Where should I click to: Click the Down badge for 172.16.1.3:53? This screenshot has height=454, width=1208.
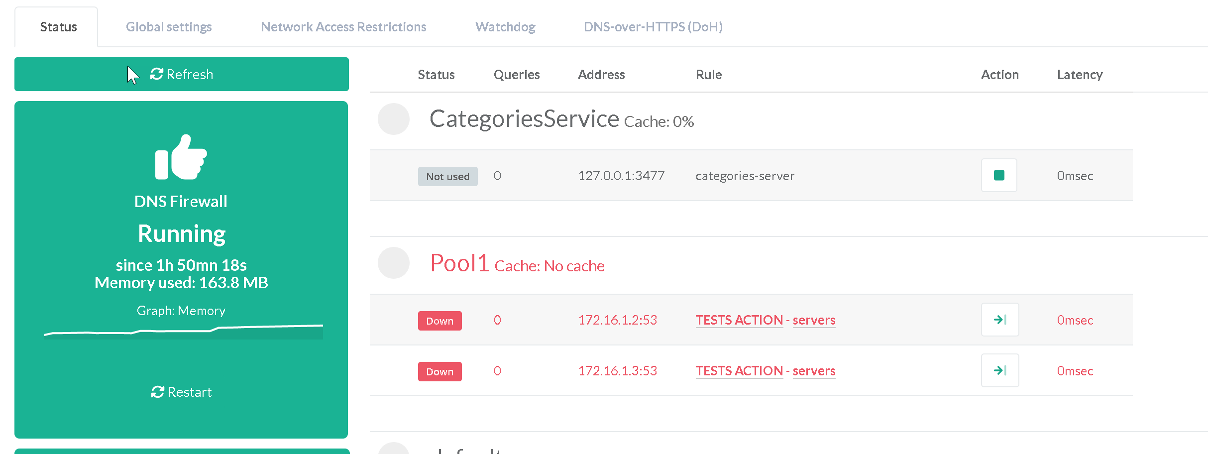click(x=439, y=372)
